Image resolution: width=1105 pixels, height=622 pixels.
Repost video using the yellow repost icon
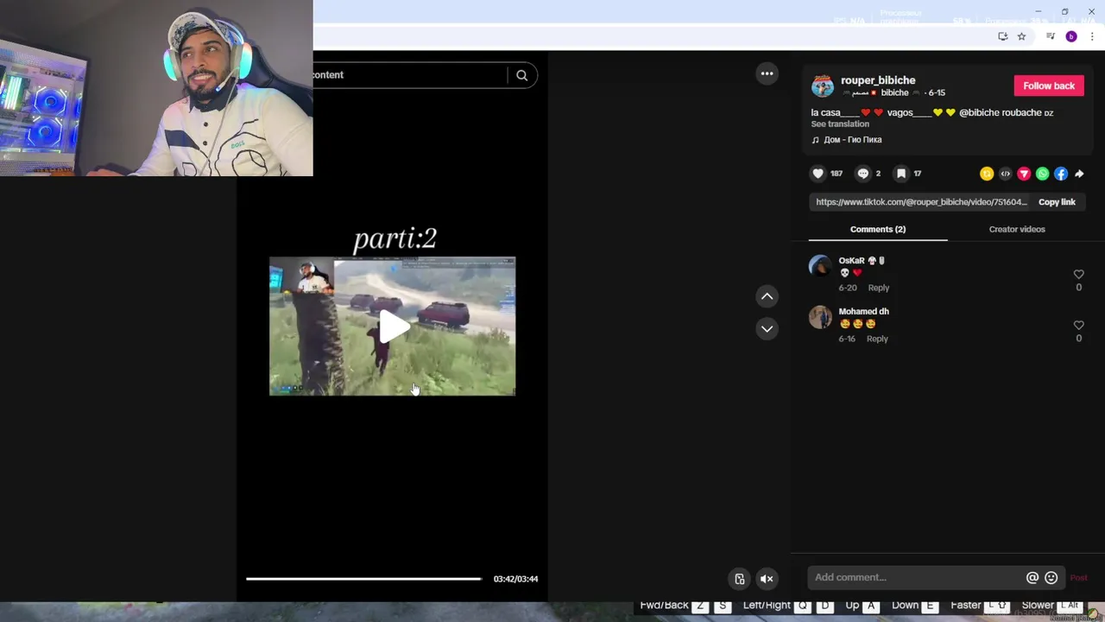click(x=987, y=174)
